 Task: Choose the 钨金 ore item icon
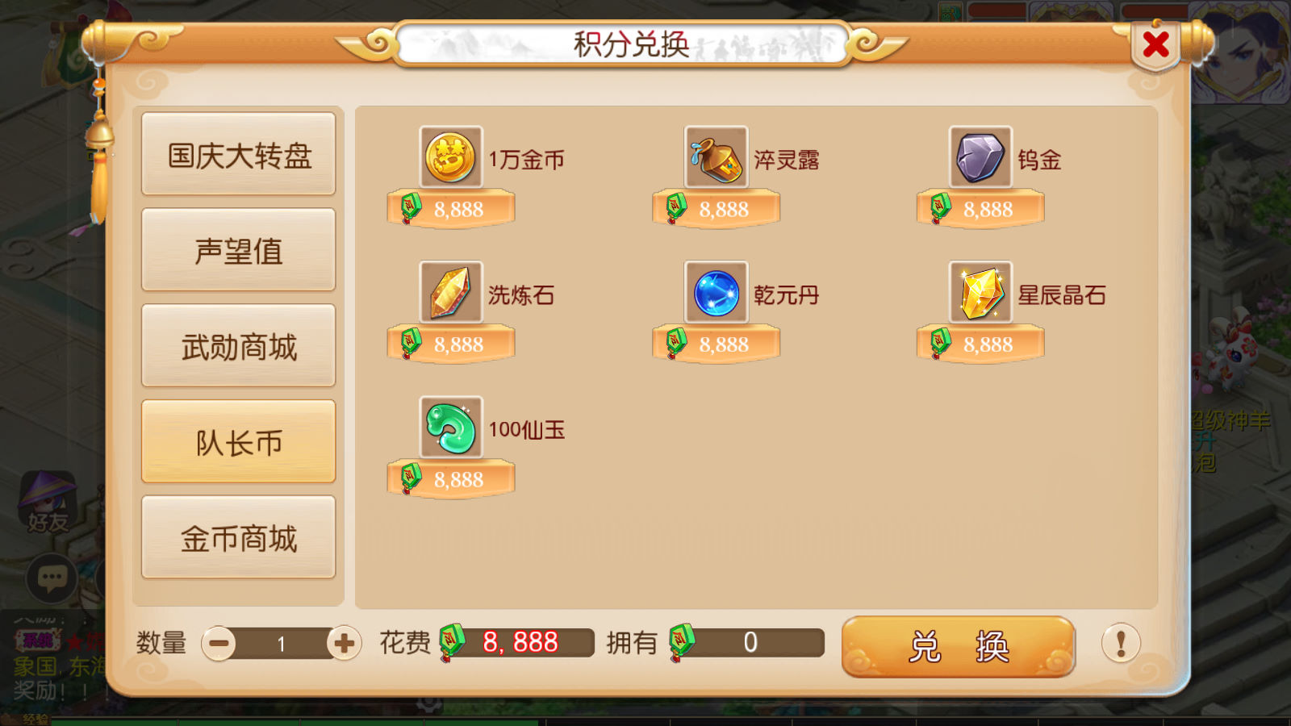pos(980,157)
